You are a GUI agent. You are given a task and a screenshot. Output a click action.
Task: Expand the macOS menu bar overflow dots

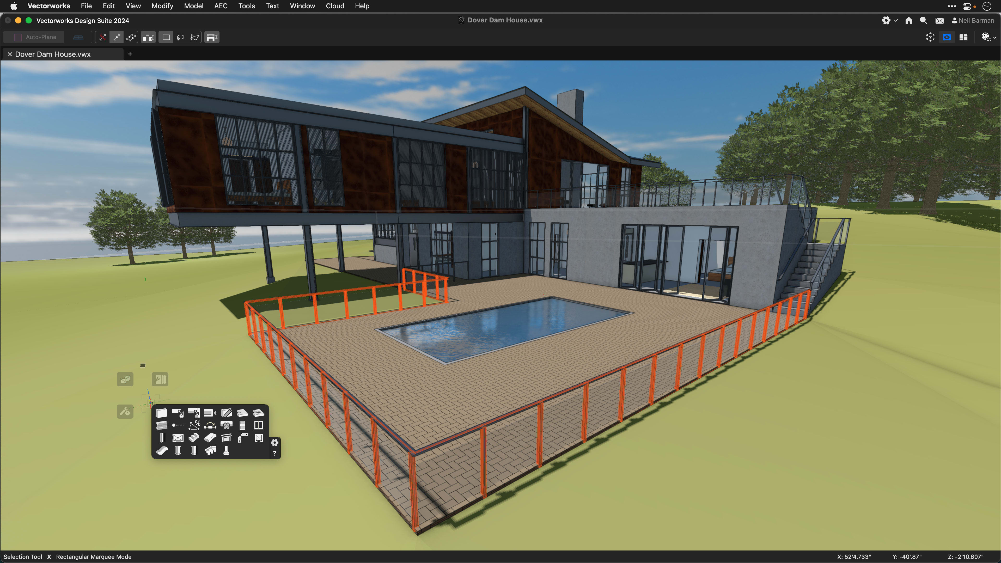(952, 6)
